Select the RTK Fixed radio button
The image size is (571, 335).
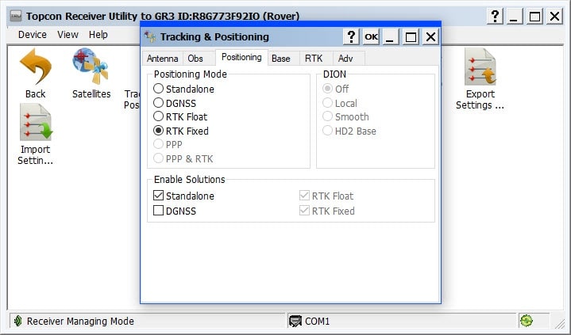[x=159, y=131]
